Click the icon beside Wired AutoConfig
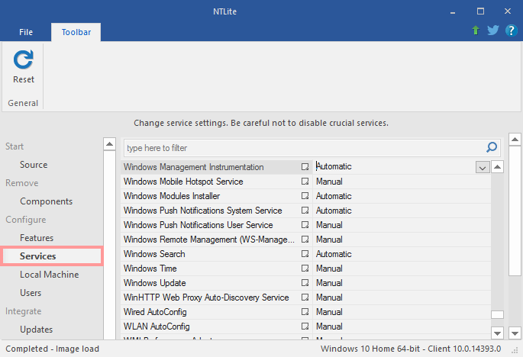 pyautogui.click(x=305, y=312)
